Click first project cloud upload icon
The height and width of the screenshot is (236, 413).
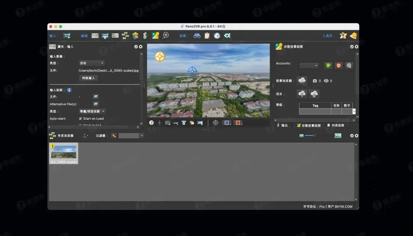click(x=302, y=94)
